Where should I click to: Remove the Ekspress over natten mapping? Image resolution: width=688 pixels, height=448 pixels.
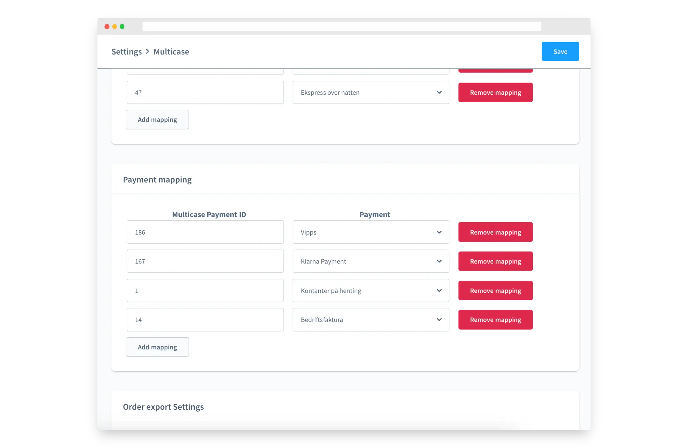495,92
